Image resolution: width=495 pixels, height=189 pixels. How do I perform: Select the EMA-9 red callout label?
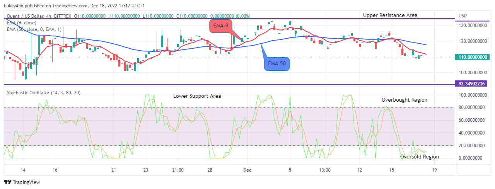[x=221, y=26]
